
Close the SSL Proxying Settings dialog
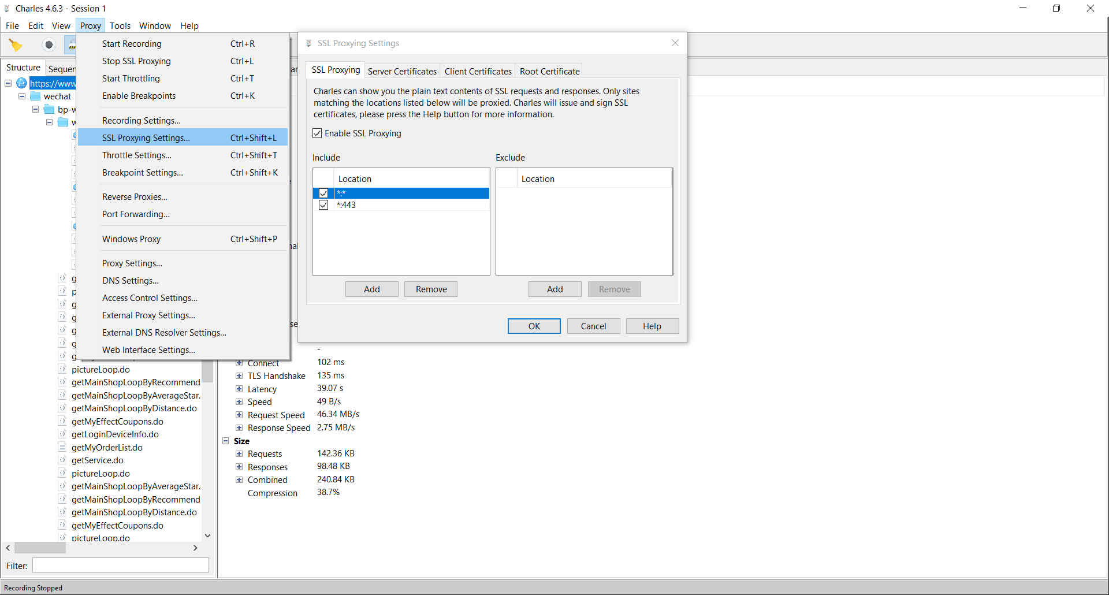(x=675, y=43)
